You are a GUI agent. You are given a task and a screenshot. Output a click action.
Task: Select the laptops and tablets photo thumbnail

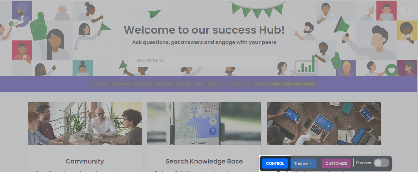(324, 124)
